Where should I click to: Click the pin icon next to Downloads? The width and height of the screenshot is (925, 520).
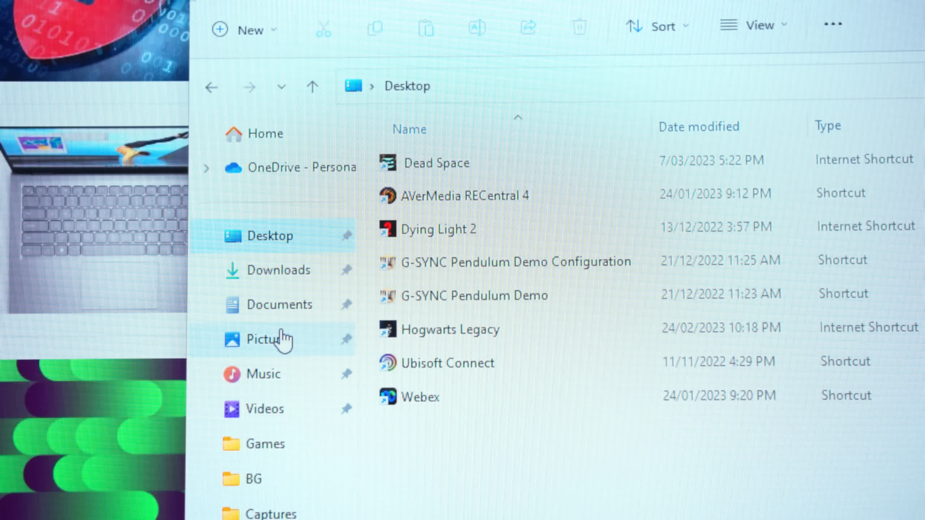(x=347, y=269)
